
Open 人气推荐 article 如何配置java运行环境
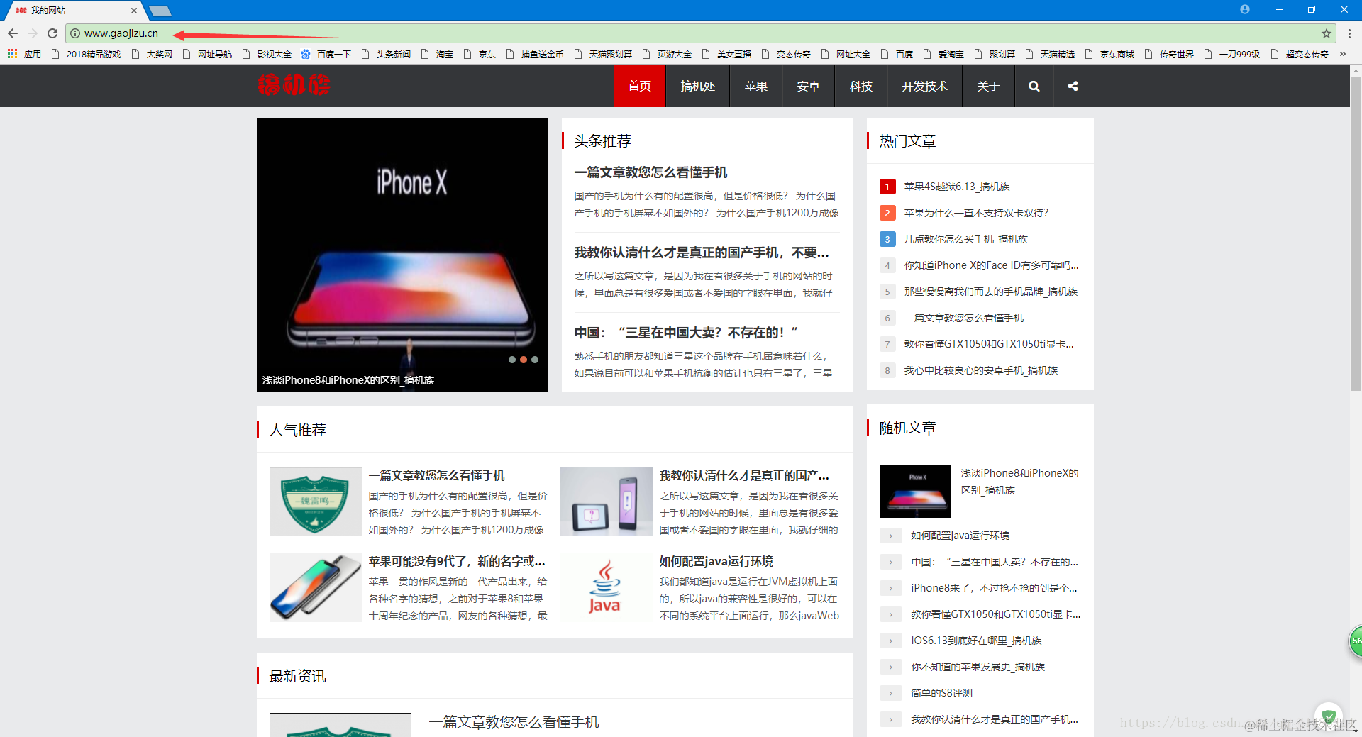point(716,561)
